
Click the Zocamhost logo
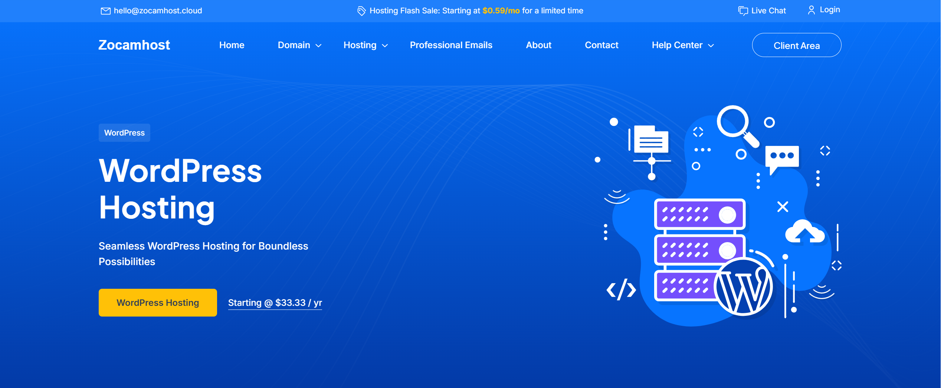[134, 45]
